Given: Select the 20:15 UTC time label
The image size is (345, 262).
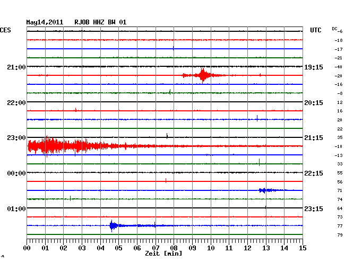Looking at the screenshot, I should tap(314, 103).
